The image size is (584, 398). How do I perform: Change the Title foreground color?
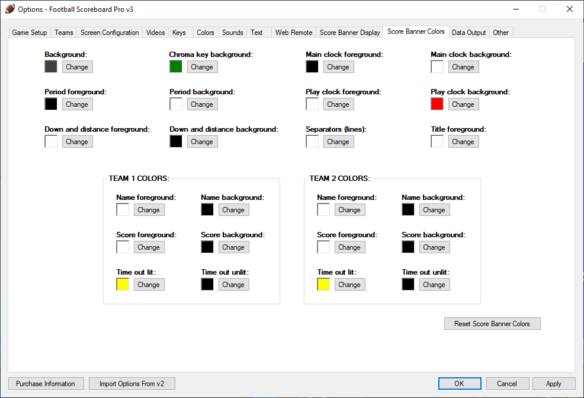(463, 142)
